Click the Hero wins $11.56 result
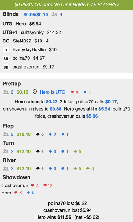The height and width of the screenshot is (222, 133). 54,217
